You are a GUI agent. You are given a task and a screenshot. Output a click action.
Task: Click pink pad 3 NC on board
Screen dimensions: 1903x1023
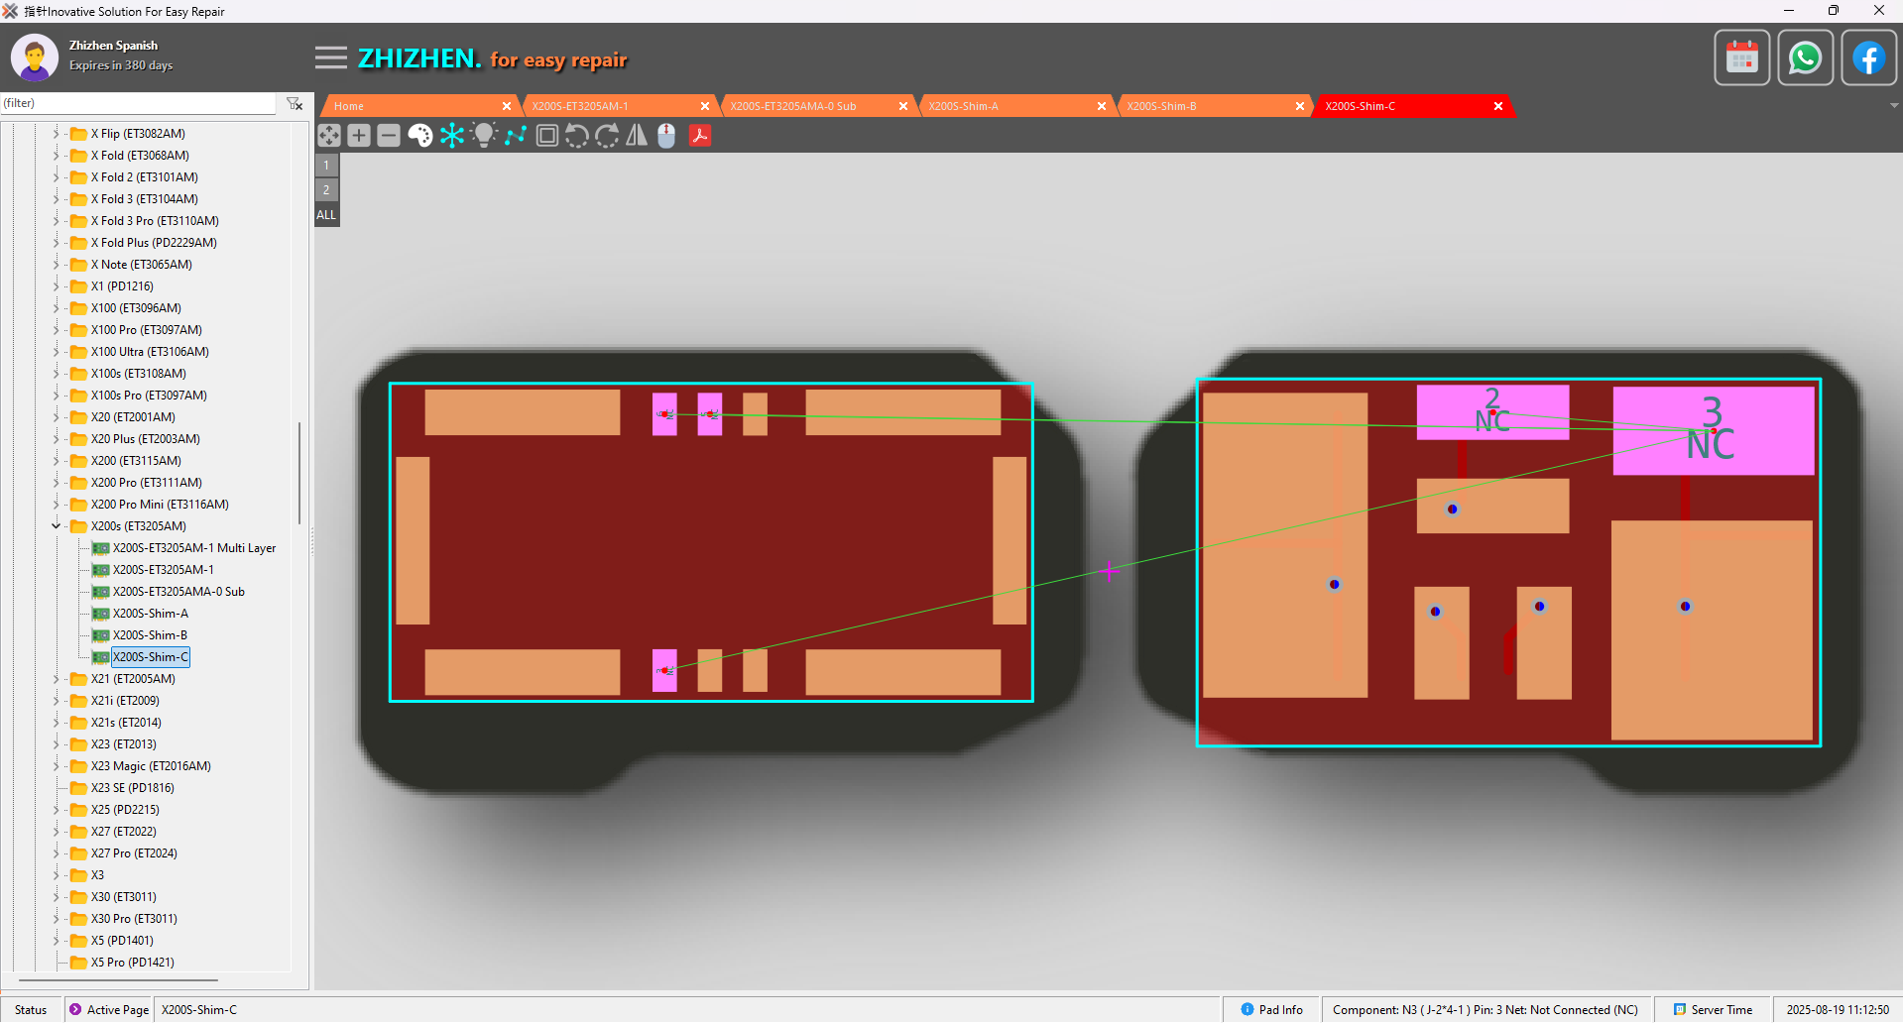tap(1713, 429)
